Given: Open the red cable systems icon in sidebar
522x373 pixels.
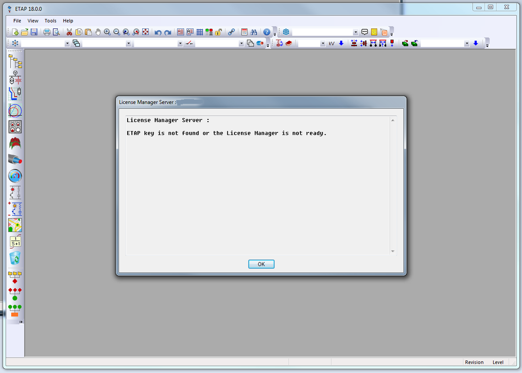Looking at the screenshot, I should [15, 159].
